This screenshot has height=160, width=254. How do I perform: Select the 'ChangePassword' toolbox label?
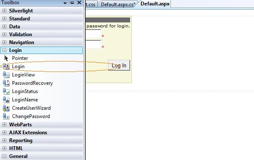point(31,116)
